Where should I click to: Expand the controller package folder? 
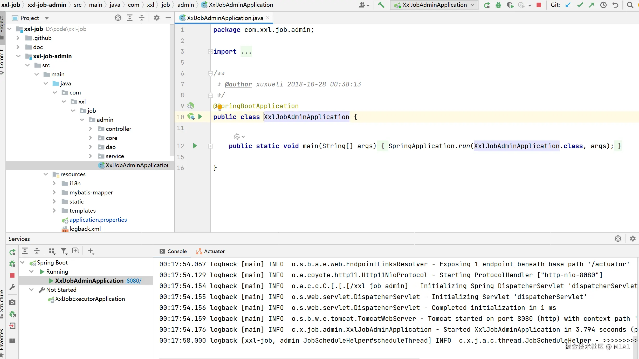pos(91,129)
